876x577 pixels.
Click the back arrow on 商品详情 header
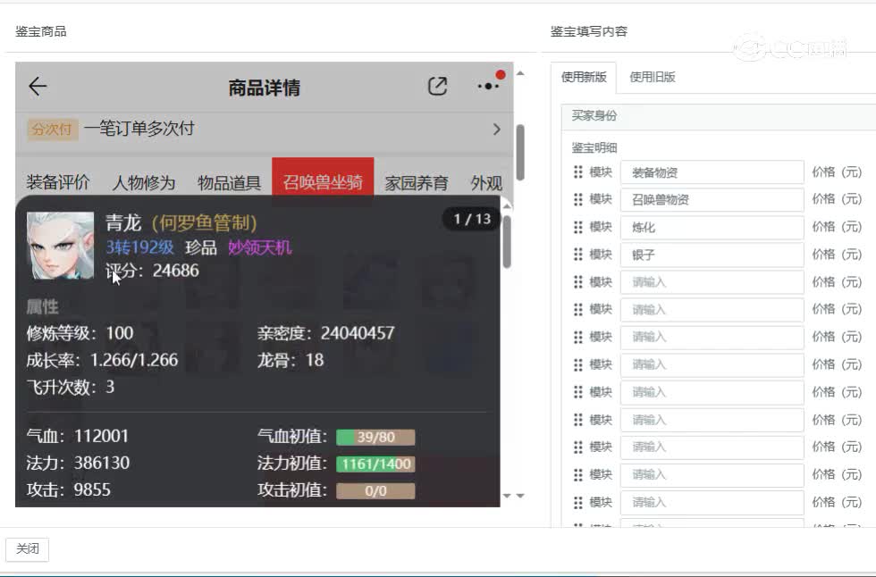click(x=37, y=87)
